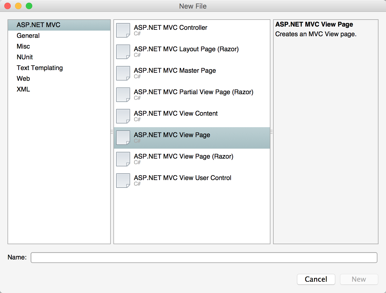
Task: Select the General category
Action: coord(59,36)
